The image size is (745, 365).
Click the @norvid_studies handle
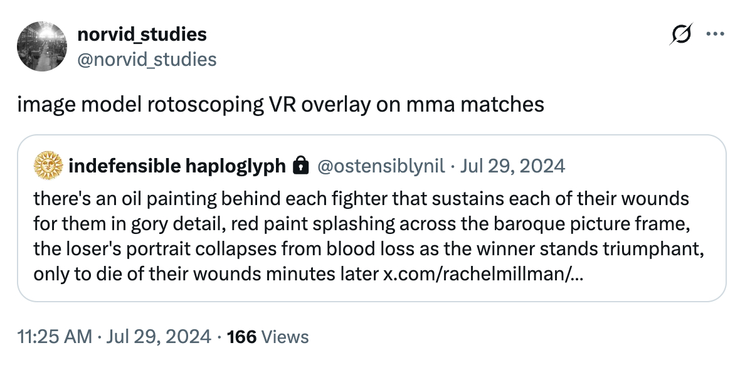pos(147,59)
